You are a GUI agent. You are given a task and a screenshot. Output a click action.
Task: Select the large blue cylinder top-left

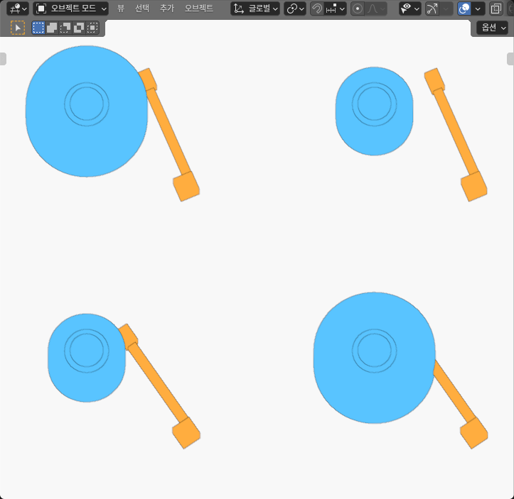[x=87, y=111]
